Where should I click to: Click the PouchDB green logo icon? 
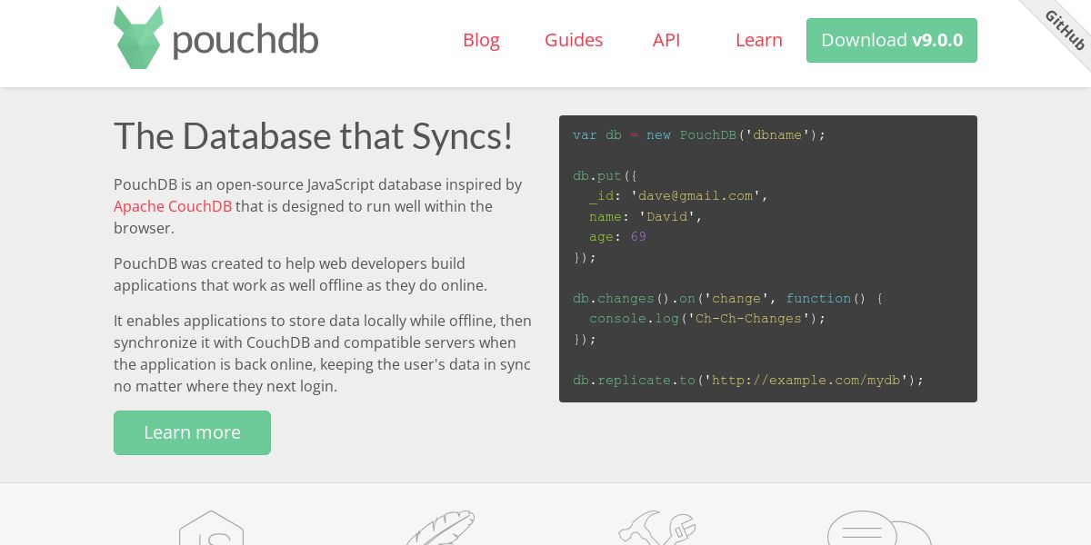pos(138,38)
